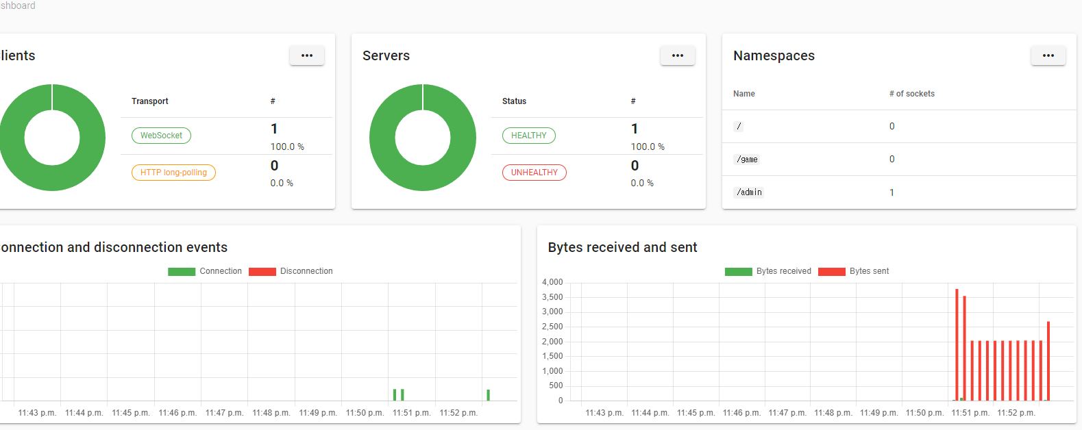The image size is (1082, 430).
Task: Toggle the Bytes received legend entry
Action: pyautogui.click(x=768, y=271)
